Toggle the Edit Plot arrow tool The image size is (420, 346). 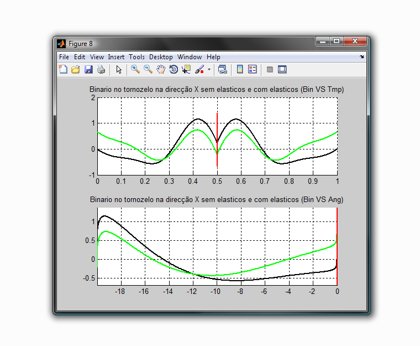click(x=119, y=70)
